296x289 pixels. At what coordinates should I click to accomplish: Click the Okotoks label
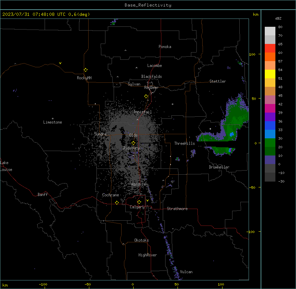point(141,240)
